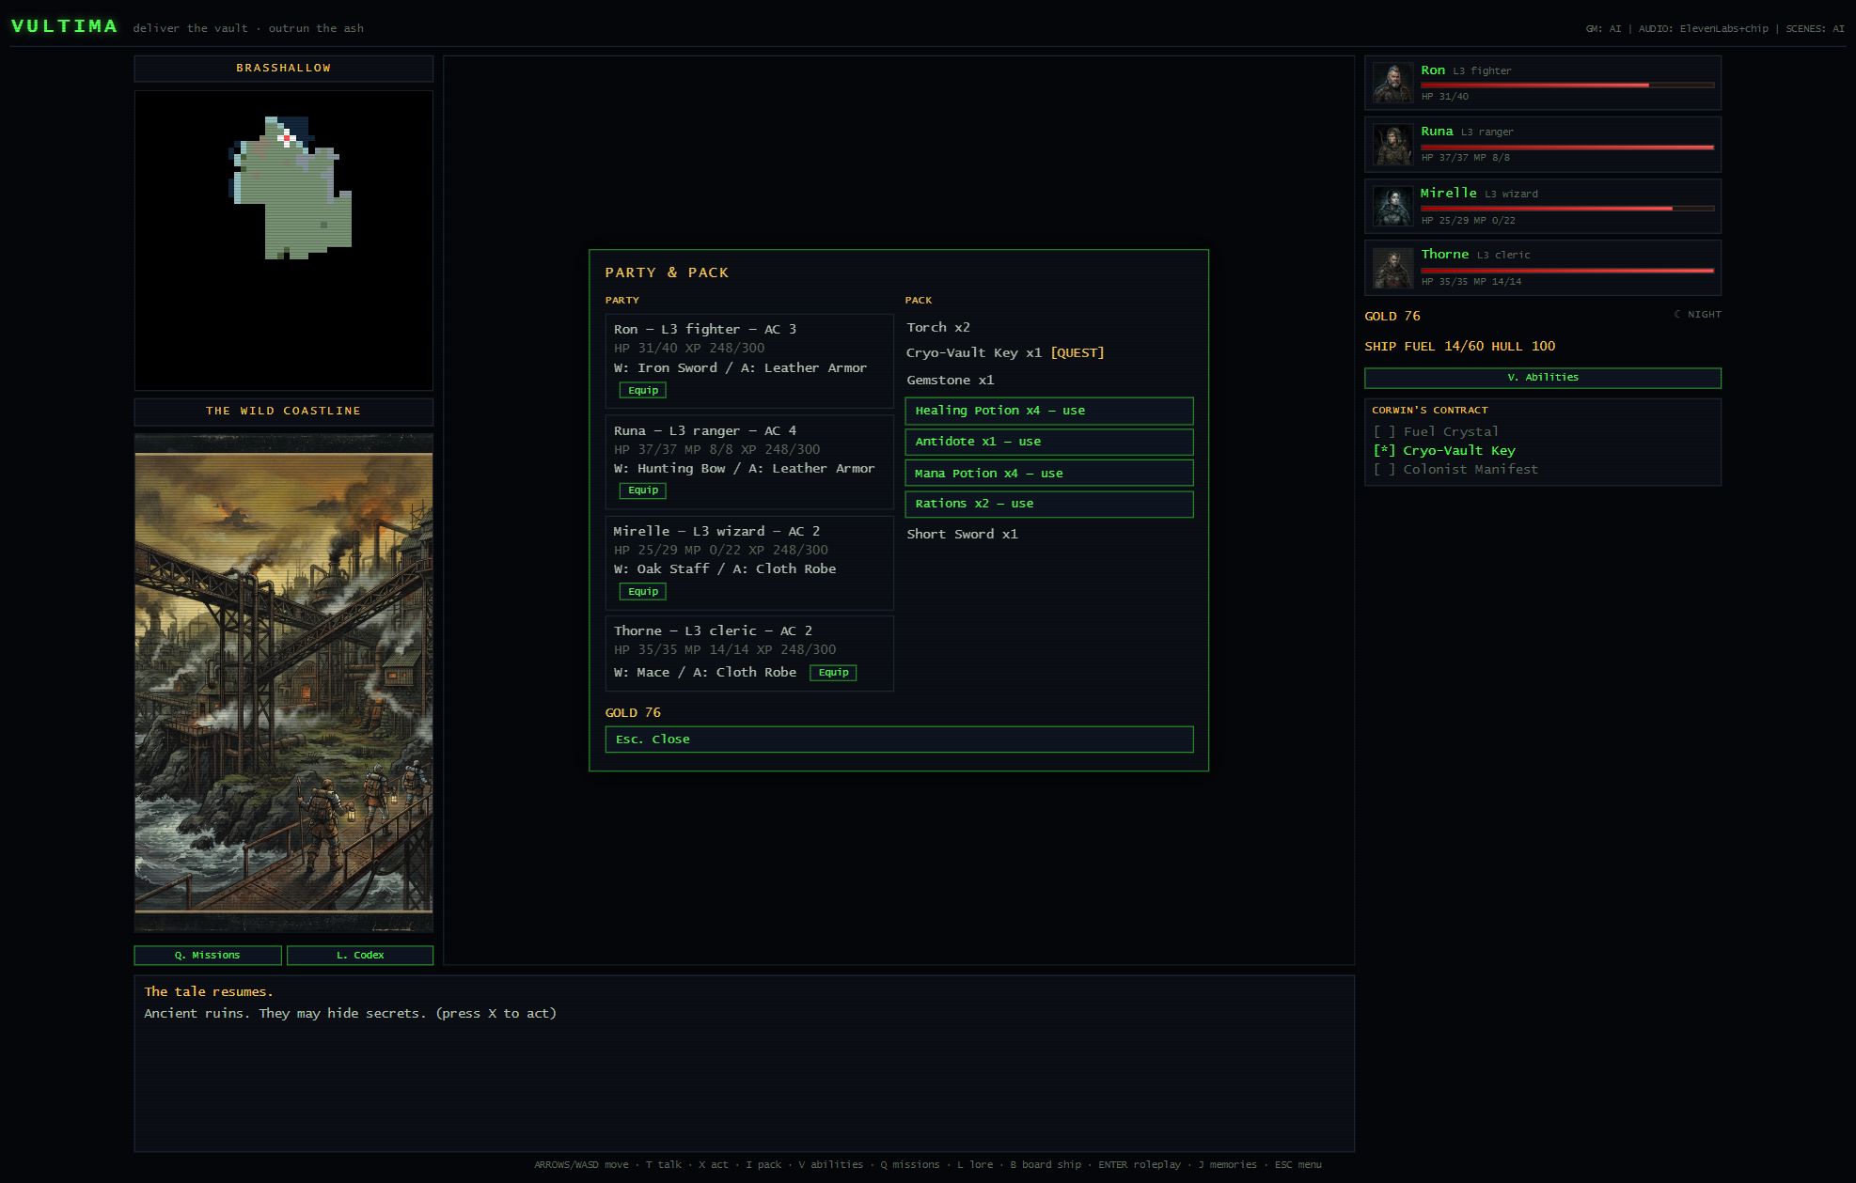Select Torch x2 in the pack
This screenshot has width=1856, height=1183.
(x=938, y=328)
